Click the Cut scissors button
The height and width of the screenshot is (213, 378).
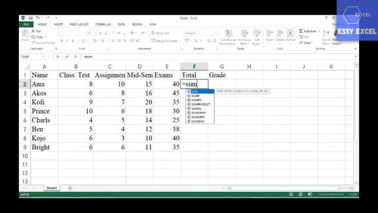tap(36, 31)
